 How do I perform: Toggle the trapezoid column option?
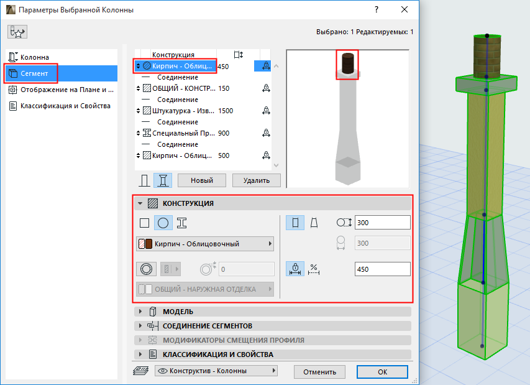pos(314,222)
